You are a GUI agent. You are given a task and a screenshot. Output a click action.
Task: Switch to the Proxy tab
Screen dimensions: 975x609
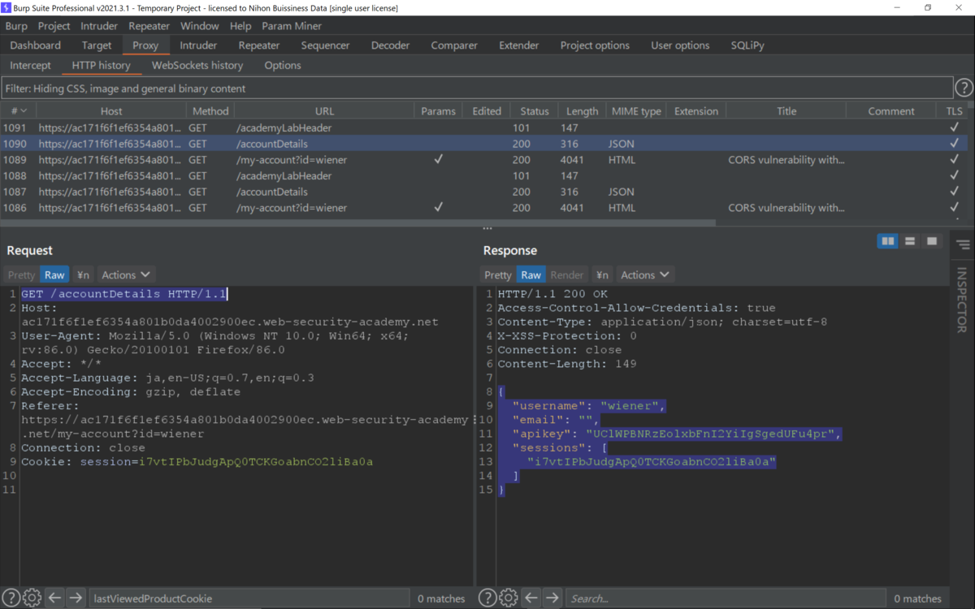(145, 45)
